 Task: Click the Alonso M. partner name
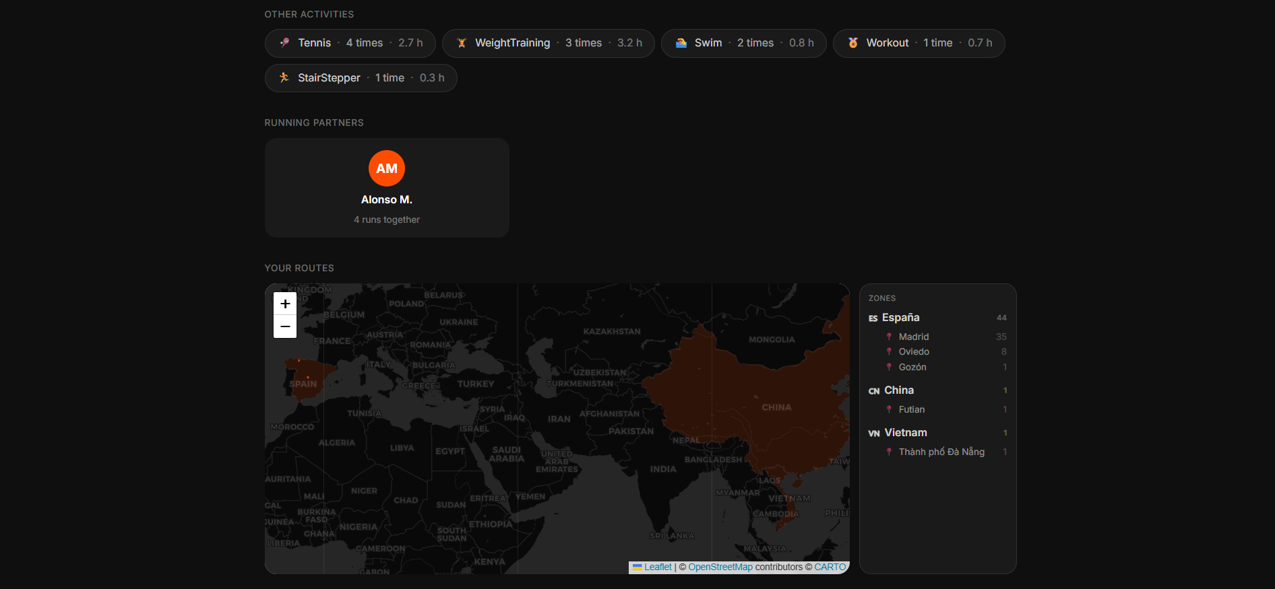[x=387, y=200]
